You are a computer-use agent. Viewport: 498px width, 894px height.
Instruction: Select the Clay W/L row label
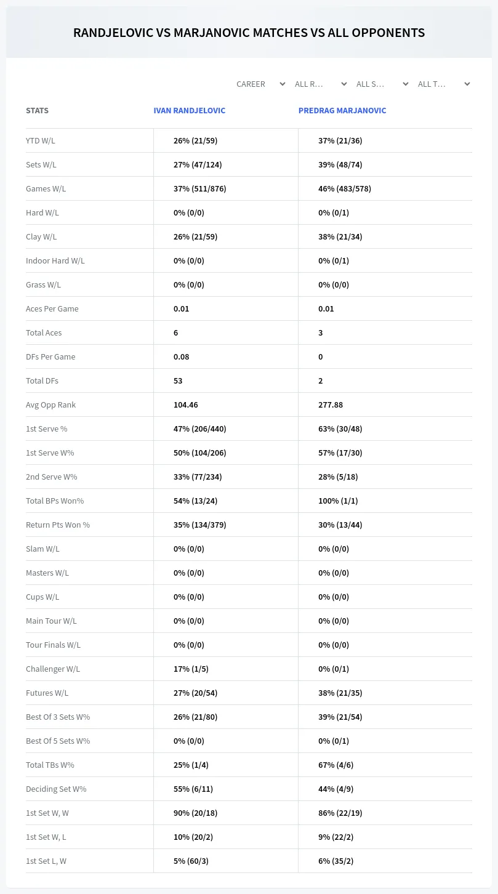pyautogui.click(x=41, y=236)
